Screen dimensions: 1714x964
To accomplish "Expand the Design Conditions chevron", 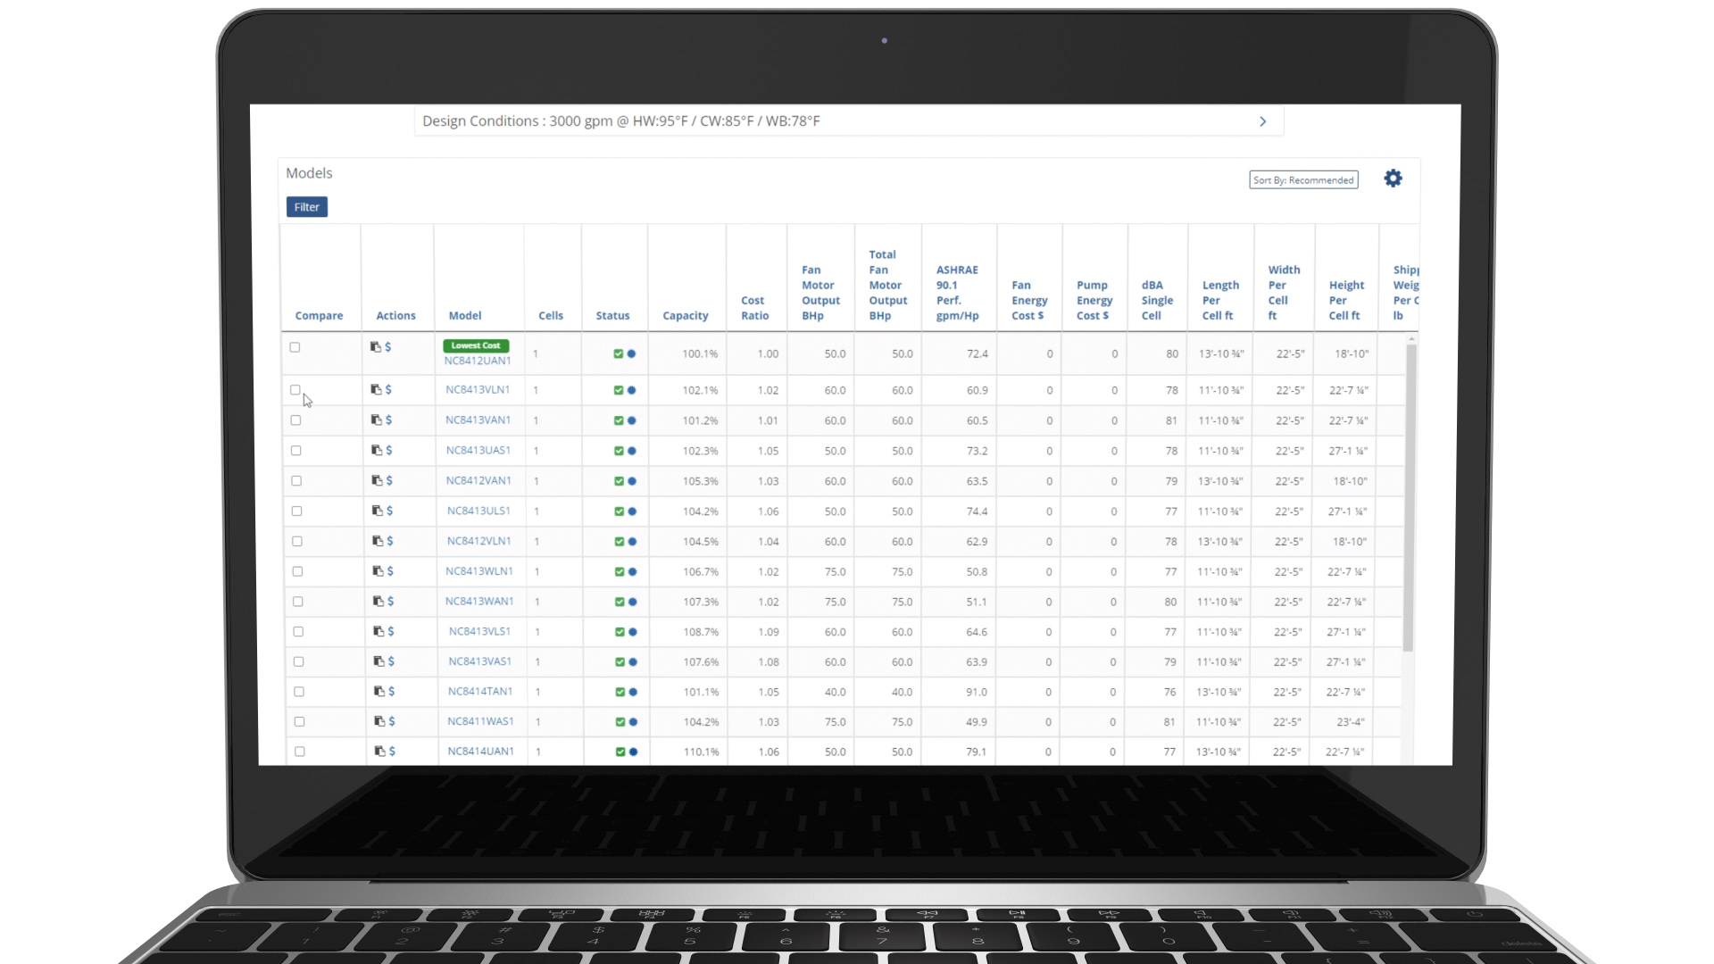I will click(1262, 121).
